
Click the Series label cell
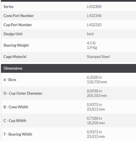9,7
